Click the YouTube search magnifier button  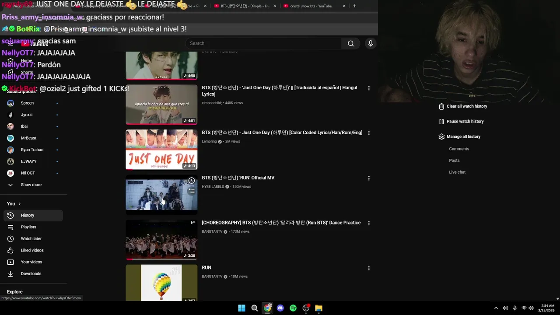350,43
